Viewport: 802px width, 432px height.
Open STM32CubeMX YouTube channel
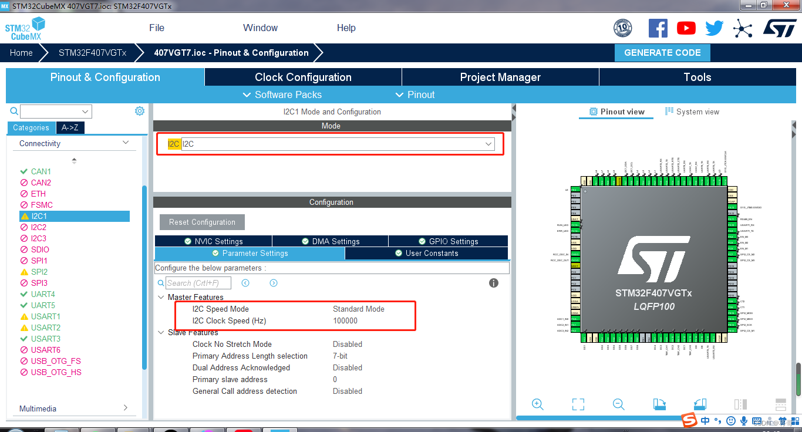pos(686,27)
